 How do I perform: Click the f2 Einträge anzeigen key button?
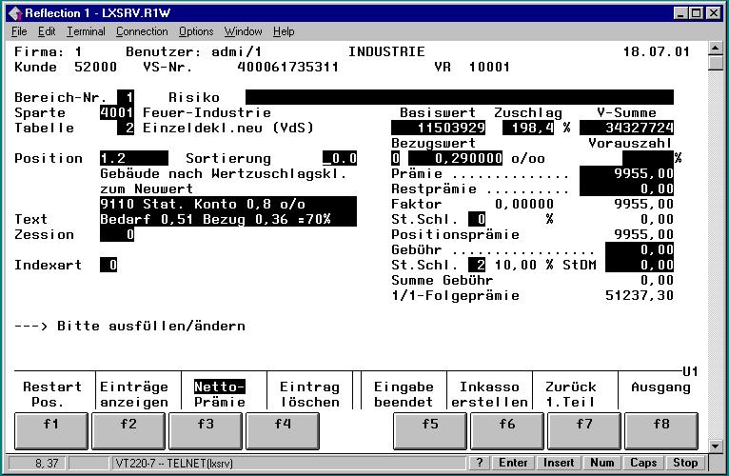coord(128,431)
